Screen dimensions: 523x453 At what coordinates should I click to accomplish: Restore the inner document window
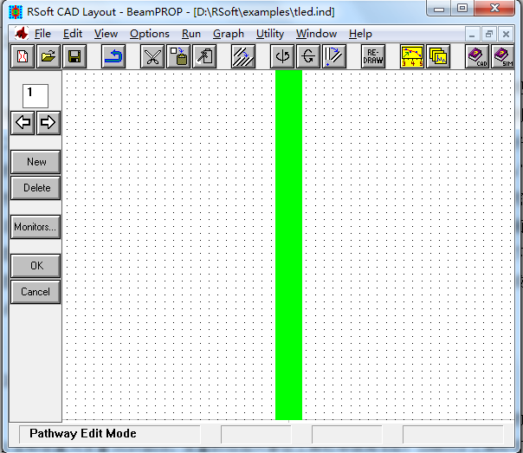[489, 34]
